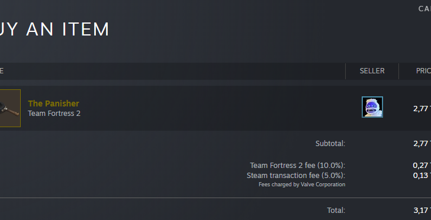Click the 2,77 subtotal amount
Image resolution: width=431 pixels, height=220 pixels.
(422, 143)
